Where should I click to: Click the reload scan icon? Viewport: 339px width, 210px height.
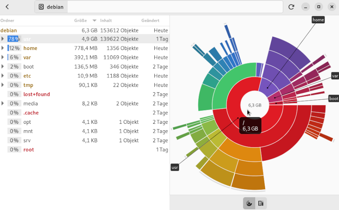coord(291,7)
